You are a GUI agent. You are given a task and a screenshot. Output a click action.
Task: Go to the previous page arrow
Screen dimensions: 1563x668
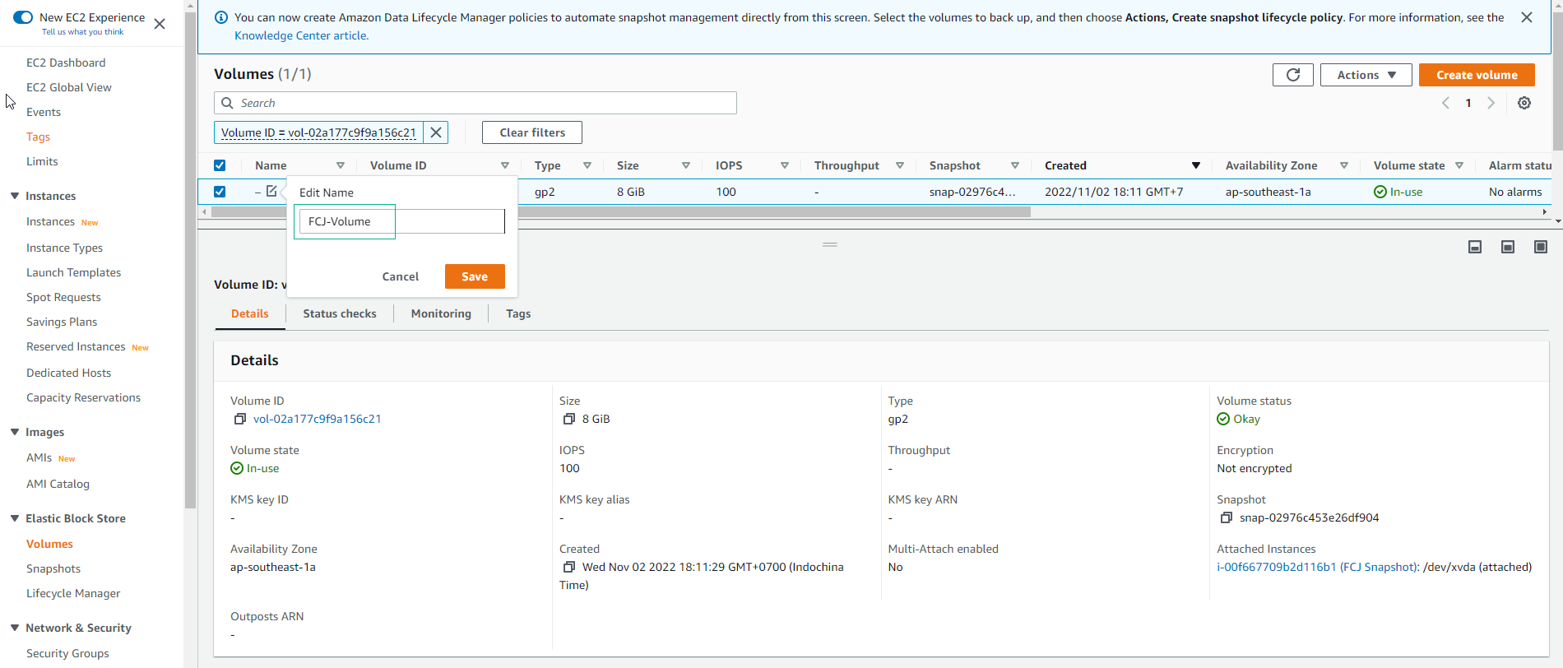pos(1445,103)
